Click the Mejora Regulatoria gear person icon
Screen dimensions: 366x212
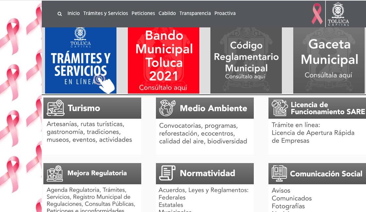(x=55, y=174)
